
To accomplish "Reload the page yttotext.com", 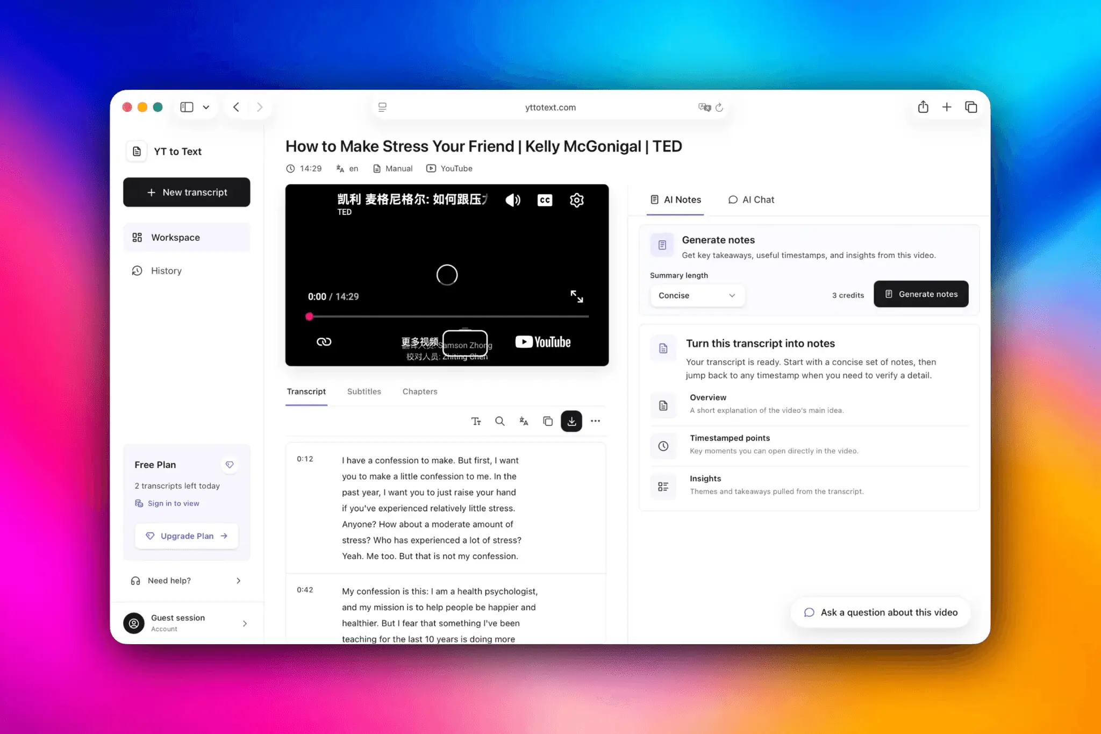I will [x=719, y=108].
